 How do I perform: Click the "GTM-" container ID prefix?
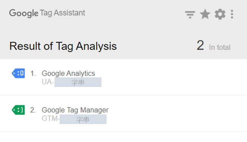pos(50,119)
